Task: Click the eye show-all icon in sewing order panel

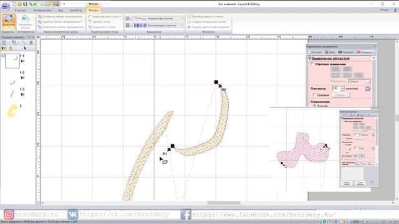Action: click(x=4, y=49)
